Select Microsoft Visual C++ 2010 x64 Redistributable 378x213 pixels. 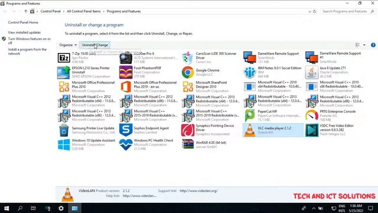[x=273, y=86]
